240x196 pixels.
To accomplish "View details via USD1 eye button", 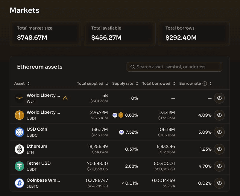I will coord(219,115).
